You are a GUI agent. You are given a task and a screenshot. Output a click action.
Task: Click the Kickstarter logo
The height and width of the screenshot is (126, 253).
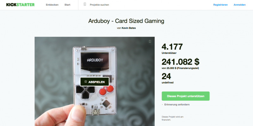click(20, 5)
